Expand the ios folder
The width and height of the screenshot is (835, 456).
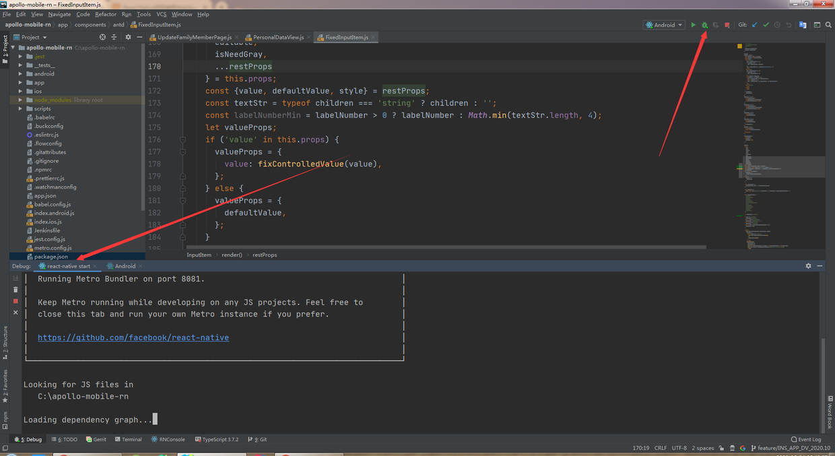(x=21, y=92)
